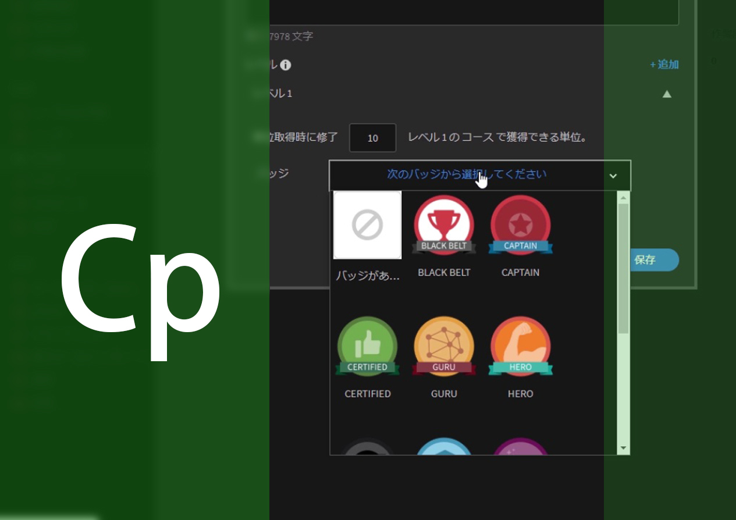Choose the HERO flexed-arm badge
Screen dimensions: 736x520
(x=520, y=347)
